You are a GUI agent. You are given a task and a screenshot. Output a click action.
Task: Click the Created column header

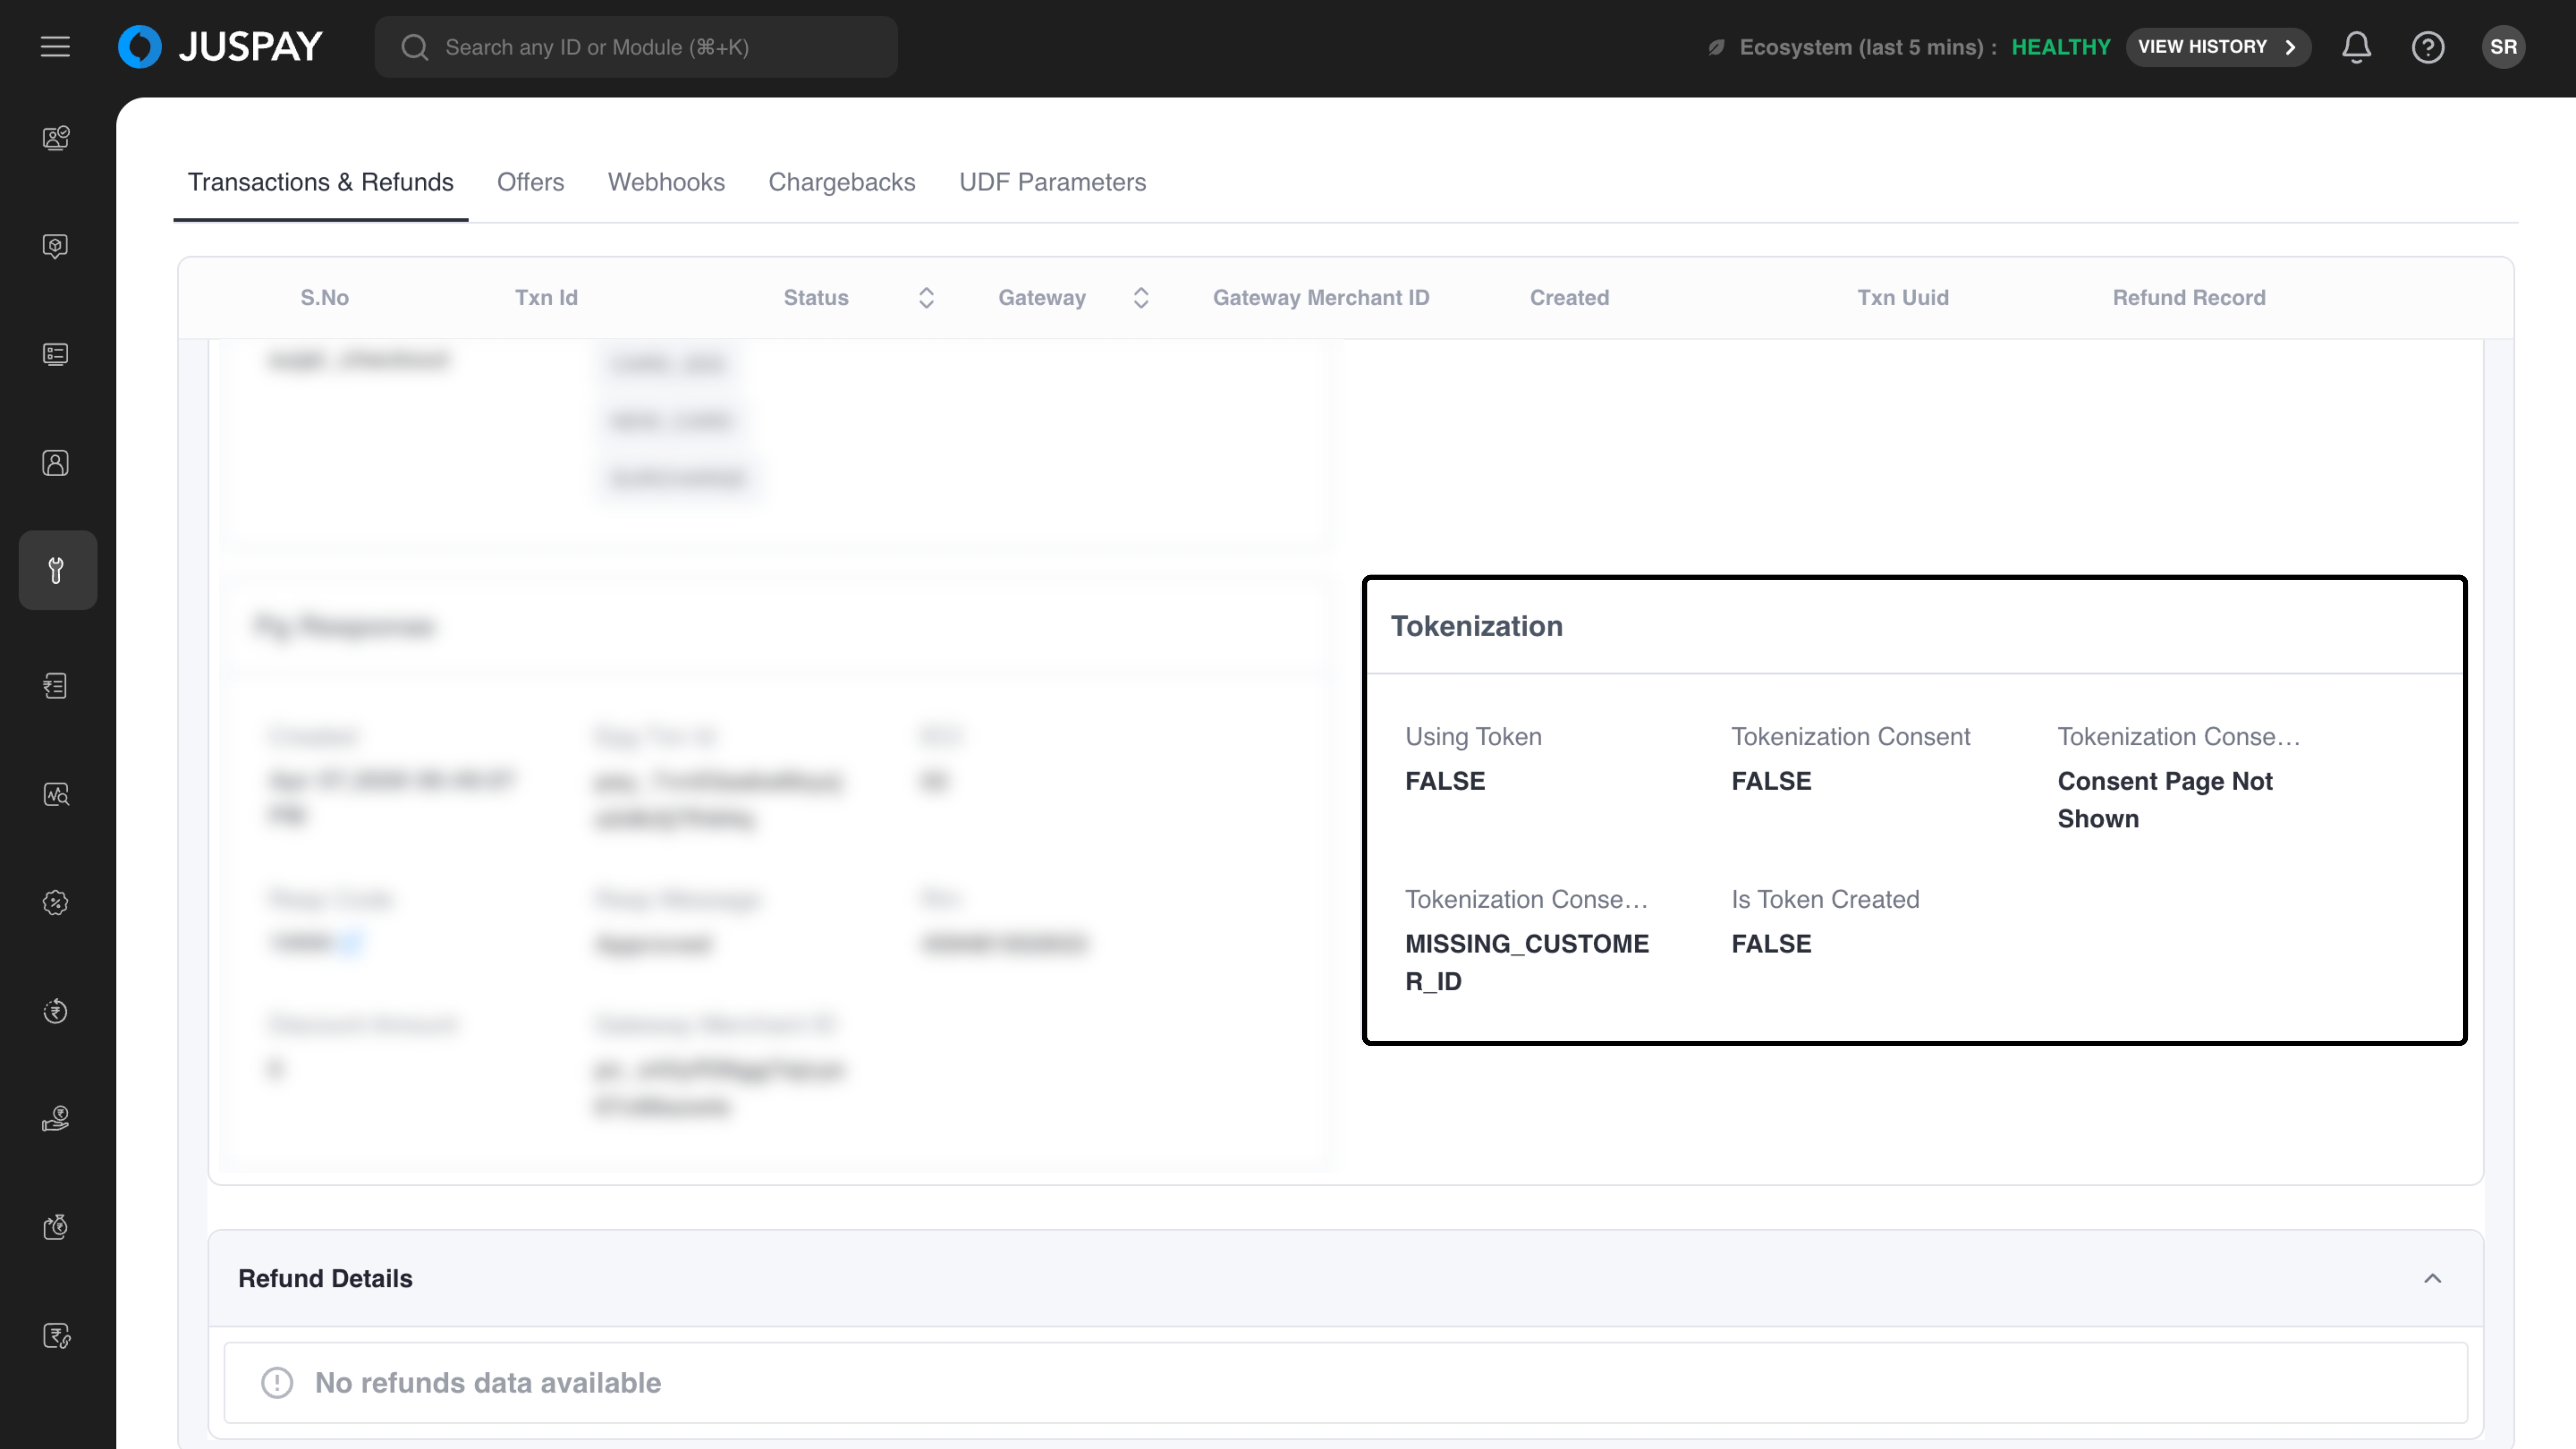click(1569, 298)
